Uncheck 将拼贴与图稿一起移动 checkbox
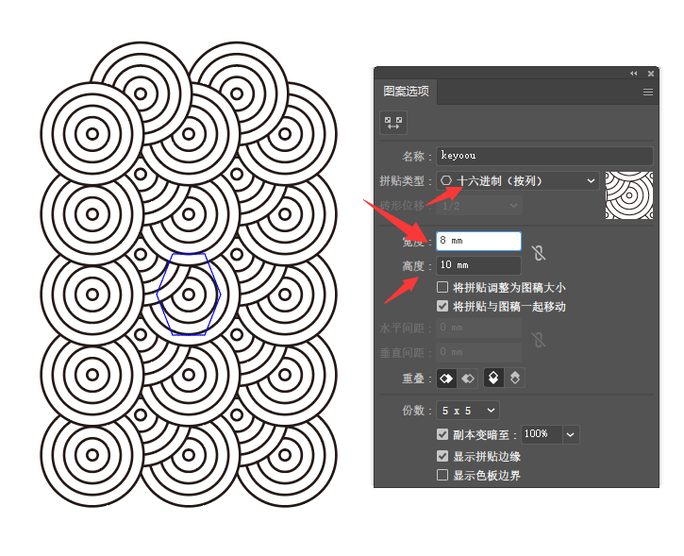The height and width of the screenshot is (556, 684). (442, 307)
